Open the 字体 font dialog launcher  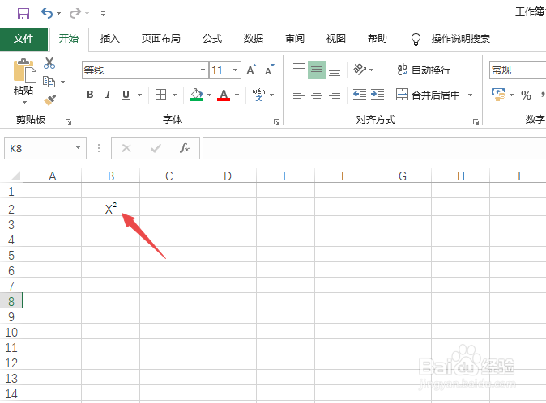pyautogui.click(x=276, y=121)
